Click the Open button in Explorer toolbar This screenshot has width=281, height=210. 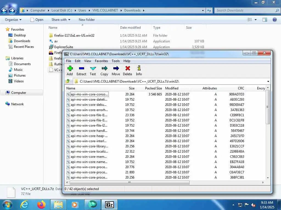[x=37, y=20]
